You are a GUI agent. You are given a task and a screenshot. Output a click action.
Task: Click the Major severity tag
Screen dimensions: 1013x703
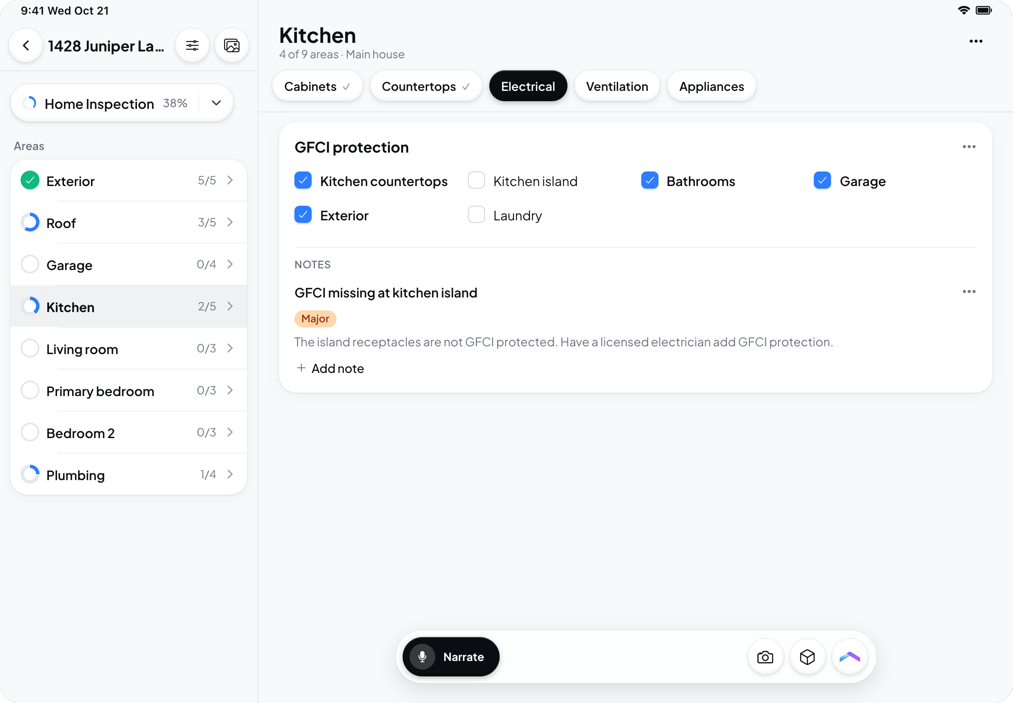(315, 319)
